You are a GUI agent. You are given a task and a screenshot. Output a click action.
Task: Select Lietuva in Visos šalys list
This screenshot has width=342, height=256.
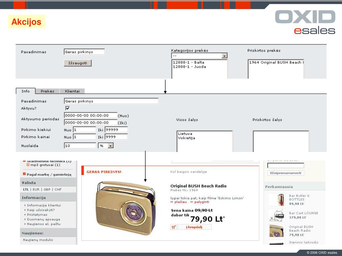[185, 134]
